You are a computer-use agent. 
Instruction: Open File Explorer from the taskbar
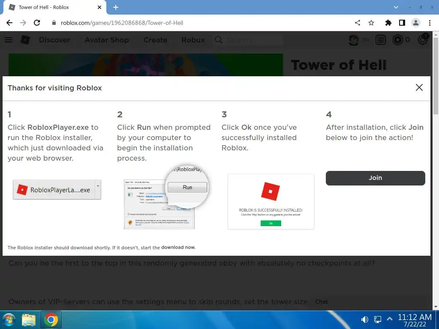click(29, 320)
